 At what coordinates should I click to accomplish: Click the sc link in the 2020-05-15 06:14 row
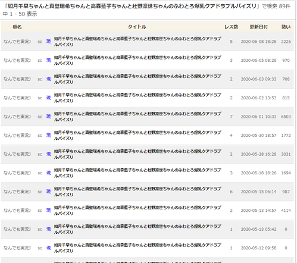click(x=40, y=192)
